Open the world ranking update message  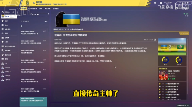point(33,52)
